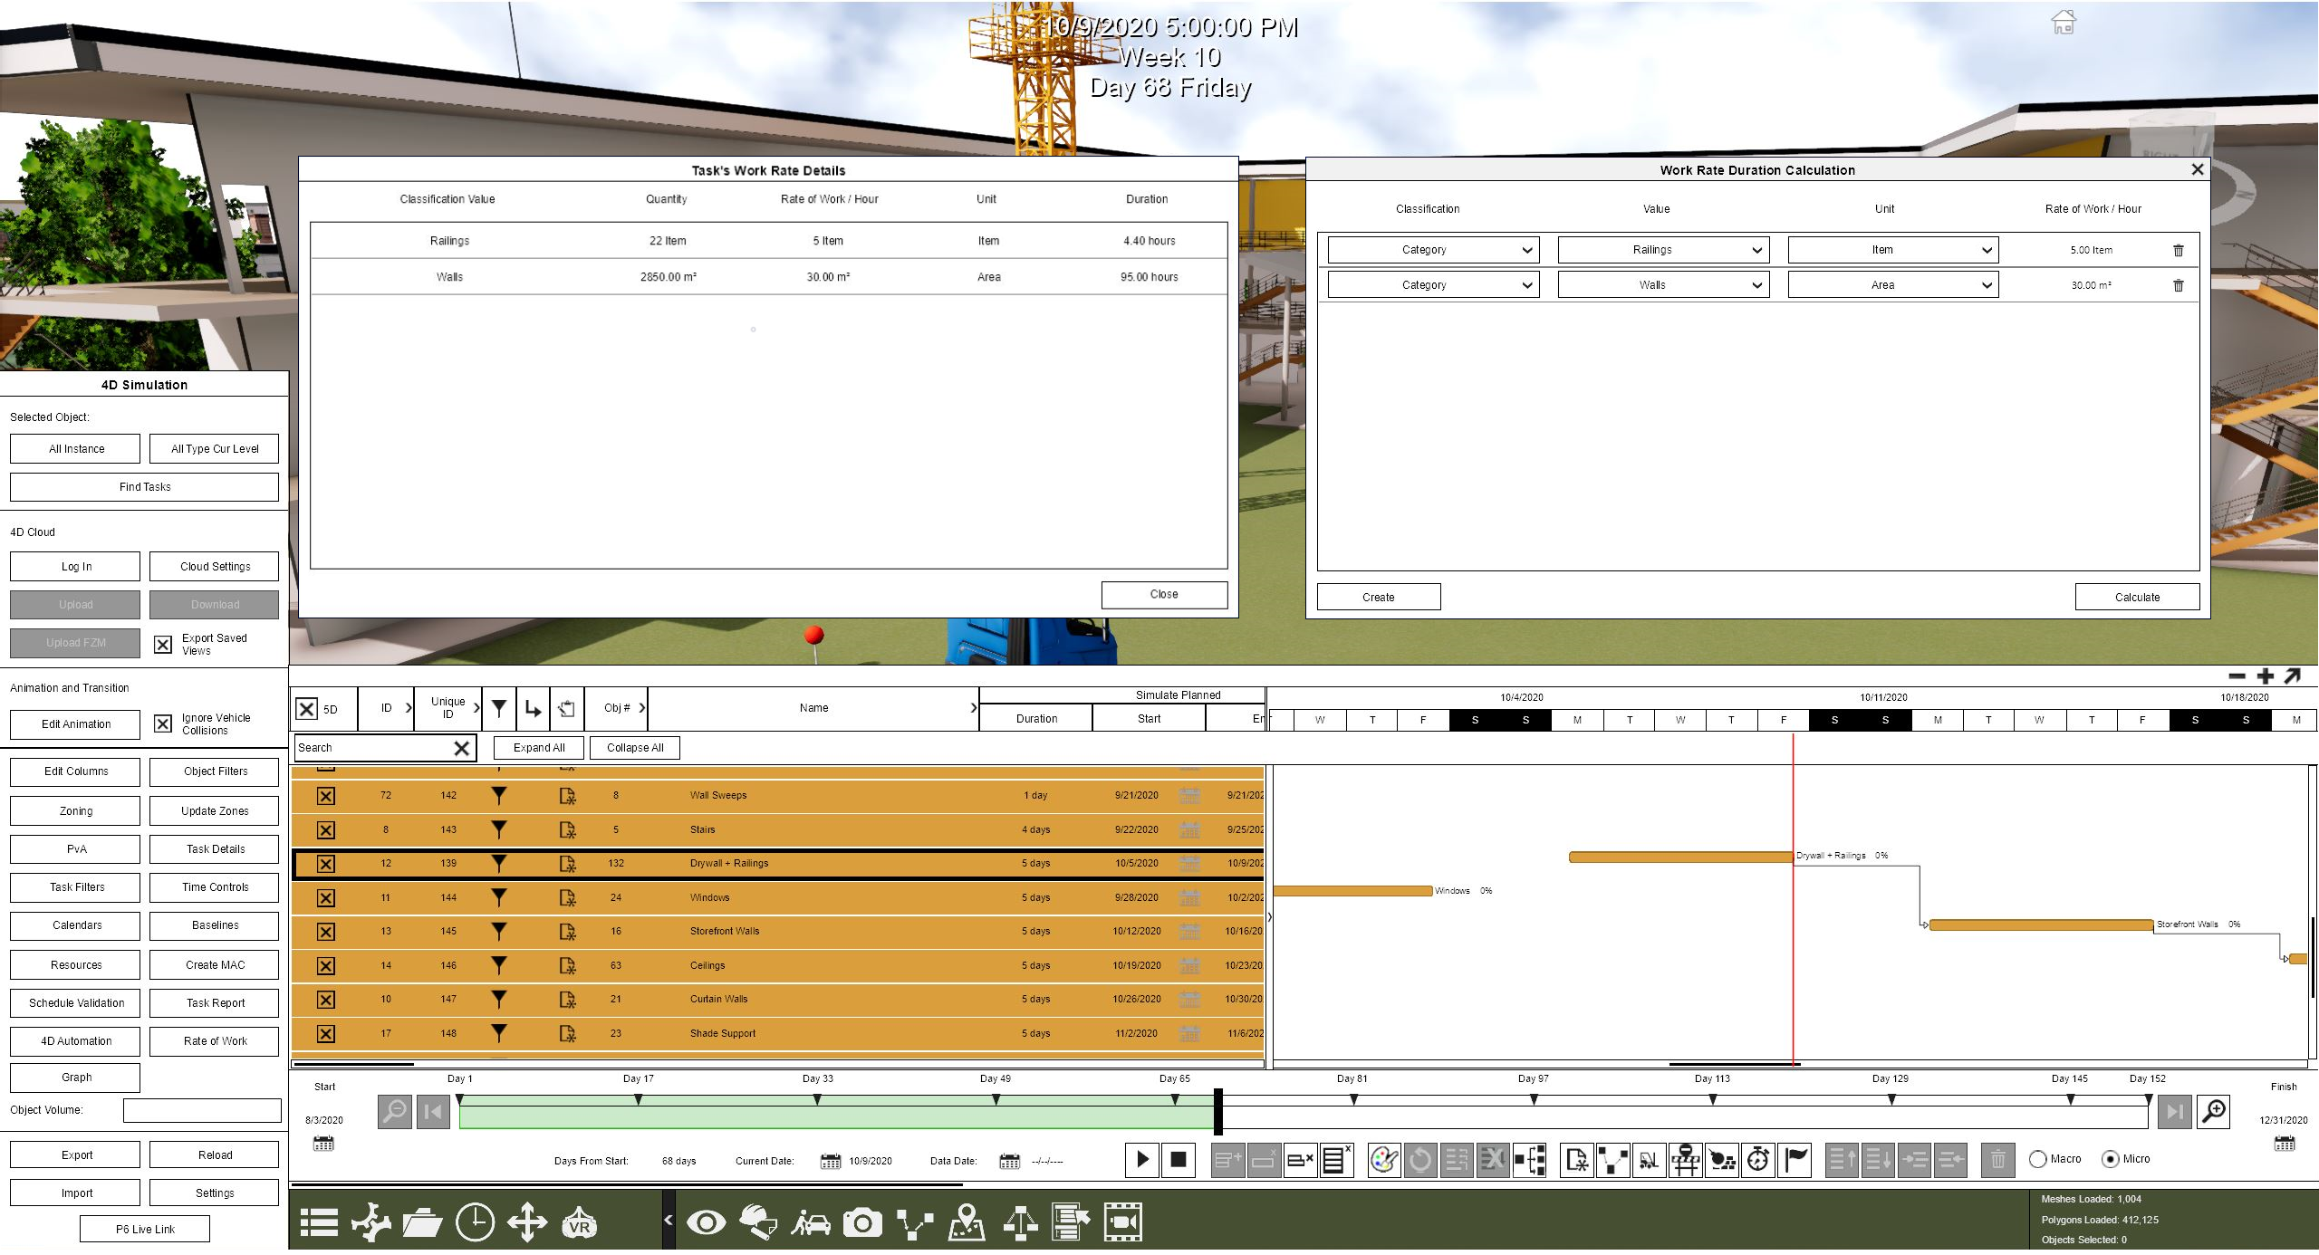Select the Macro radio button
The width and height of the screenshot is (2319, 1255).
pos(2038,1160)
